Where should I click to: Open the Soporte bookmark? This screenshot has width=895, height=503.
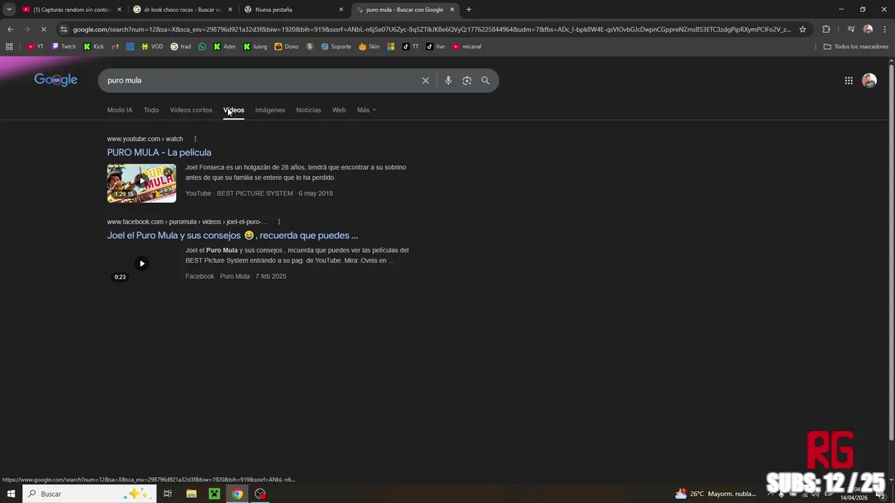pos(336,47)
